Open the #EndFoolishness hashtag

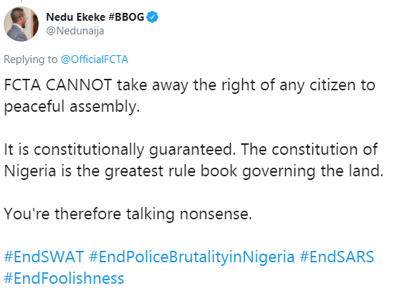(x=64, y=278)
